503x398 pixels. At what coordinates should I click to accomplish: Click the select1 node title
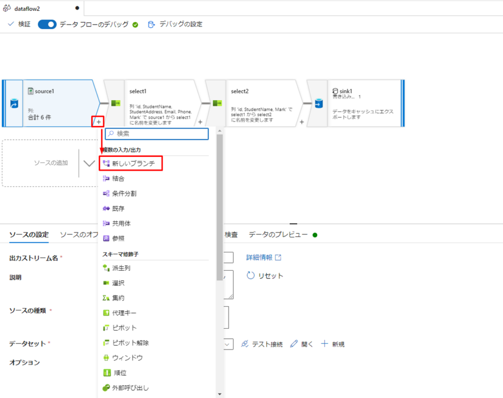tap(138, 91)
